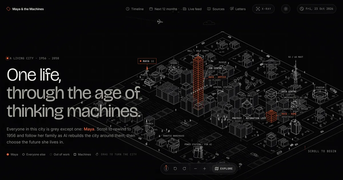The image size is (343, 180).
Task: Open the Sources page
Action: coord(216,9)
